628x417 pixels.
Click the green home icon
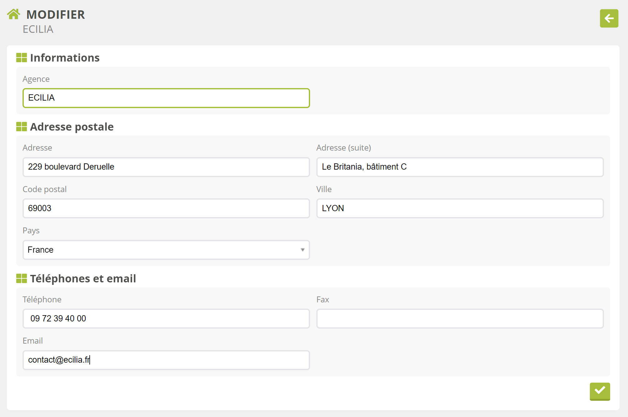[13, 14]
